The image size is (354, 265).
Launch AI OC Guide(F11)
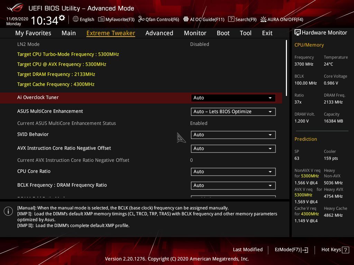[204, 19]
